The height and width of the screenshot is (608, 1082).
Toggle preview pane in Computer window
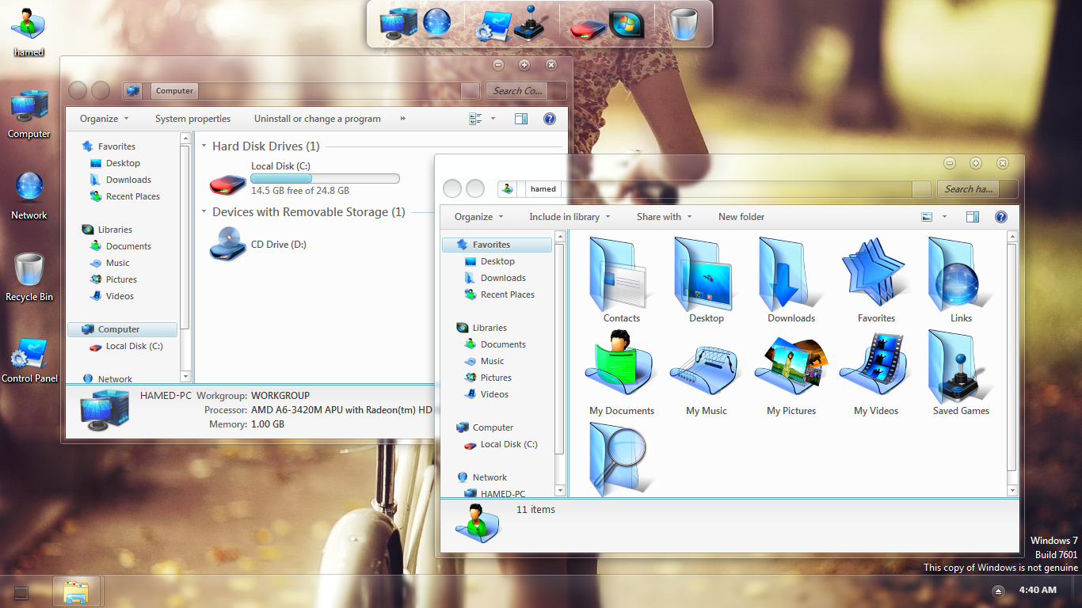(520, 119)
